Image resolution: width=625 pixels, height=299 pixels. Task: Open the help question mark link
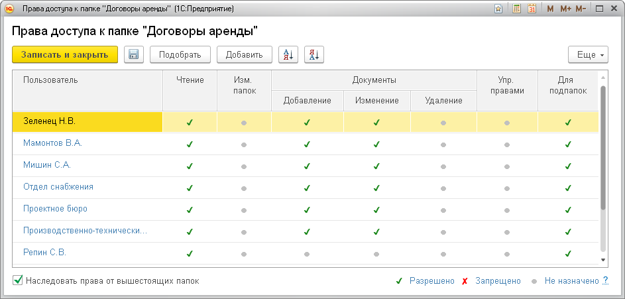tap(606, 280)
